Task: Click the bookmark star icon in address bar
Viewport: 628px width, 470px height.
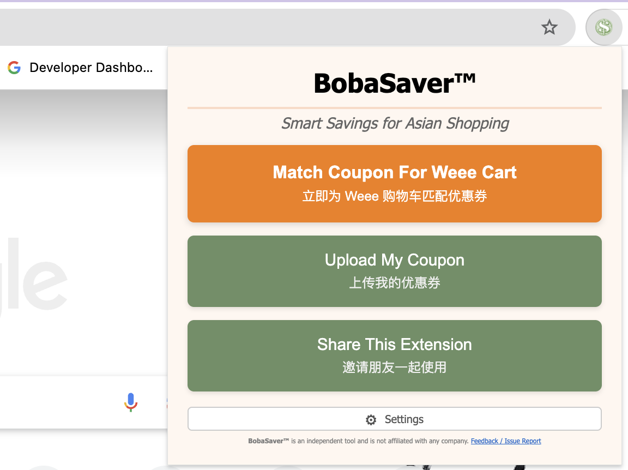Action: tap(549, 27)
